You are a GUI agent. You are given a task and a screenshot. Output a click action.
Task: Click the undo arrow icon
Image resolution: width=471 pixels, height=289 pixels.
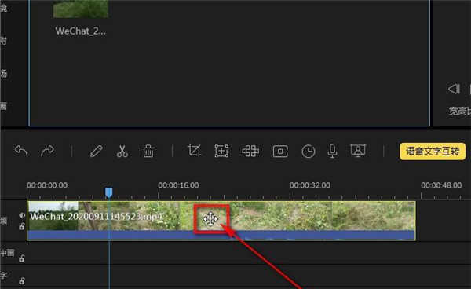click(21, 151)
